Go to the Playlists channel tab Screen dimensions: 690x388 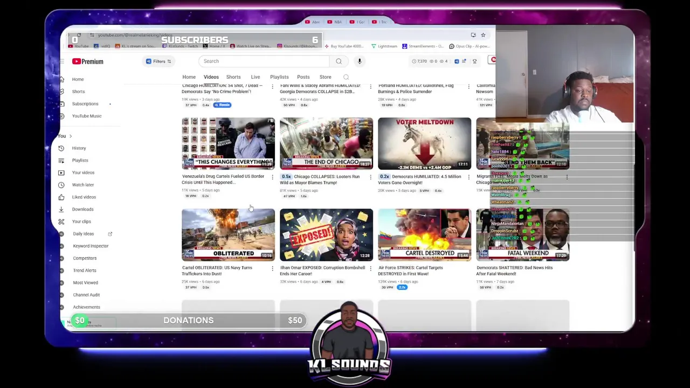tap(279, 77)
